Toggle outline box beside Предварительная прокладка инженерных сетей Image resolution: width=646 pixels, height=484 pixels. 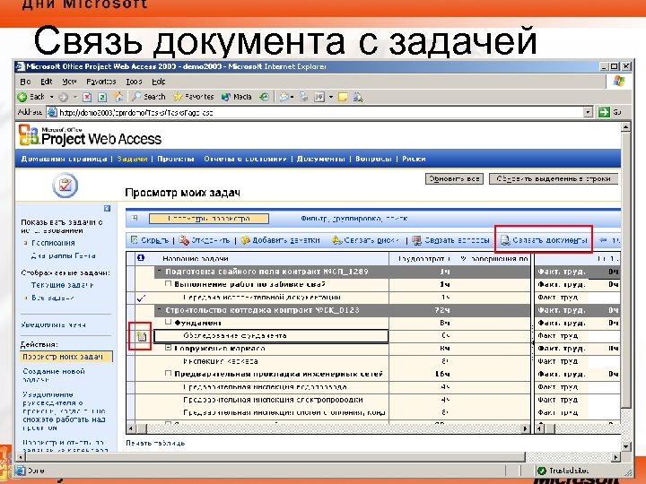(168, 373)
